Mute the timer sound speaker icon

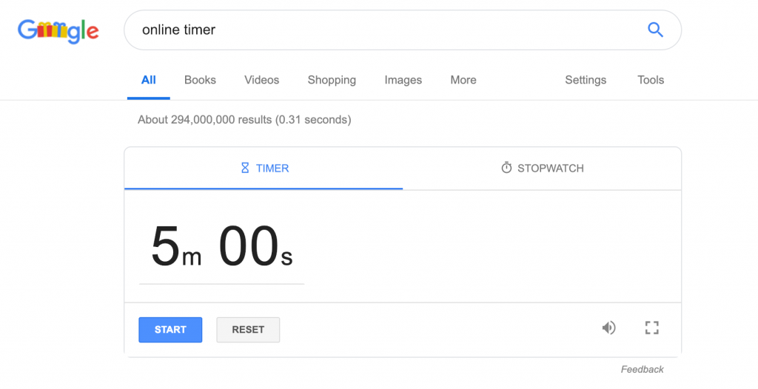pyautogui.click(x=608, y=328)
